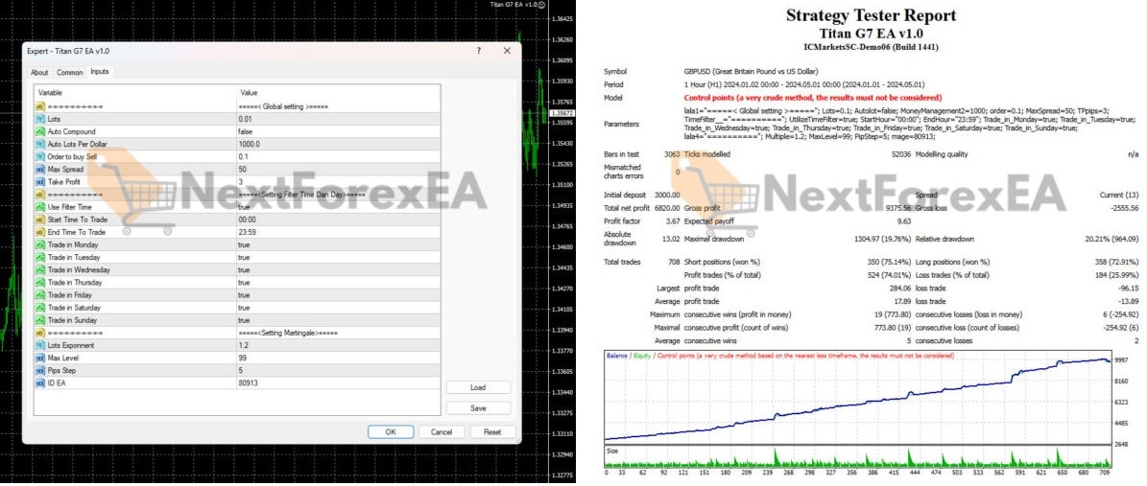Click the icon beside End Time To Trade
The image size is (1147, 486).
41,232
